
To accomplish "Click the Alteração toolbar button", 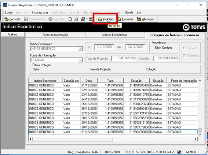I will (146, 19).
